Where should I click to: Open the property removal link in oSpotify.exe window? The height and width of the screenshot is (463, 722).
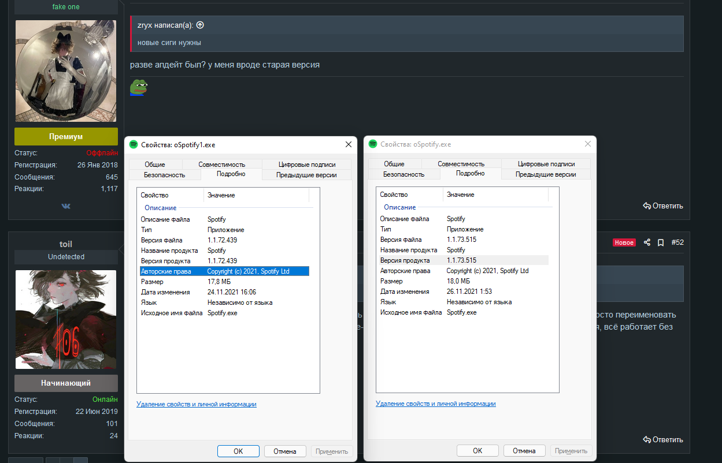pos(436,404)
